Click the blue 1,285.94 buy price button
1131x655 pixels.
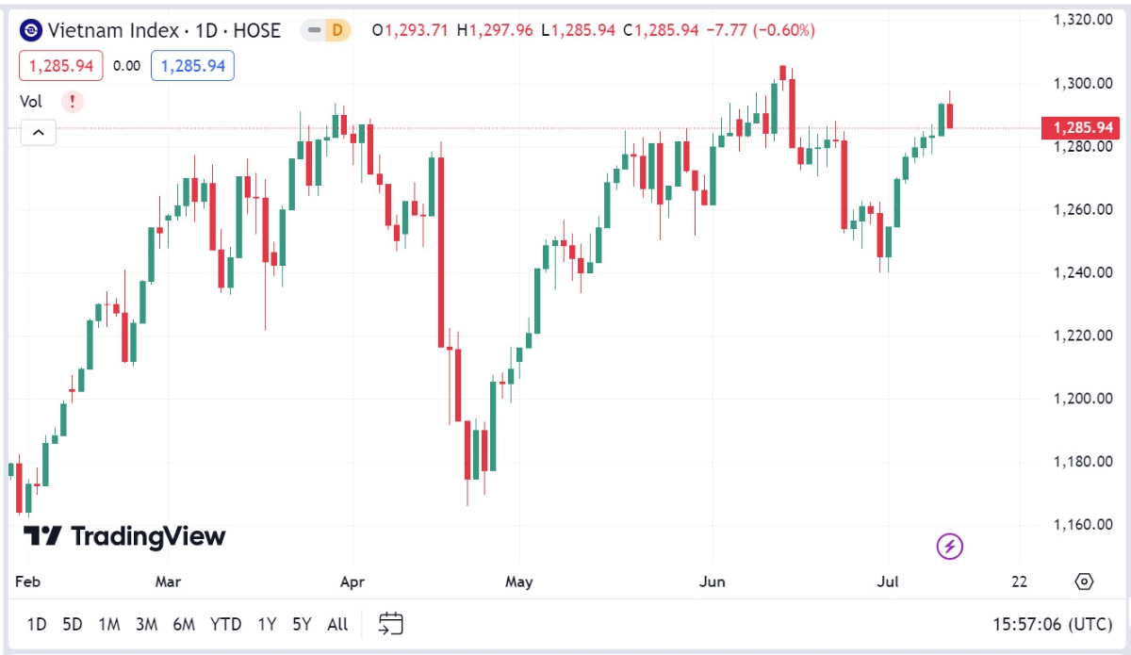tap(191, 66)
